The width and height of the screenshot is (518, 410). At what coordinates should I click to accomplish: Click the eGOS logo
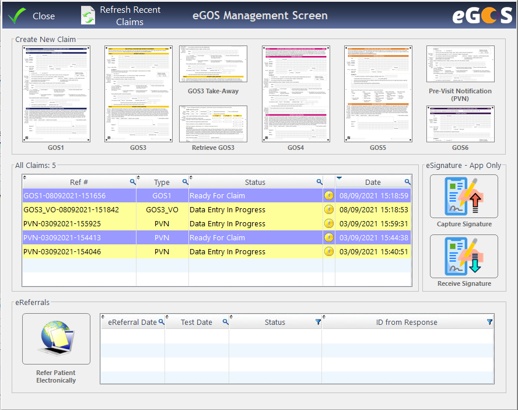click(482, 16)
